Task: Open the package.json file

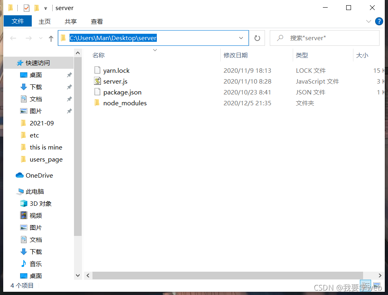Action: 122,92
